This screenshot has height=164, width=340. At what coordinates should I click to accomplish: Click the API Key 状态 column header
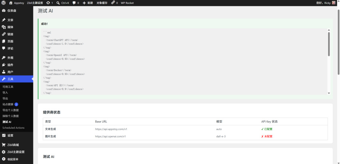269,122
